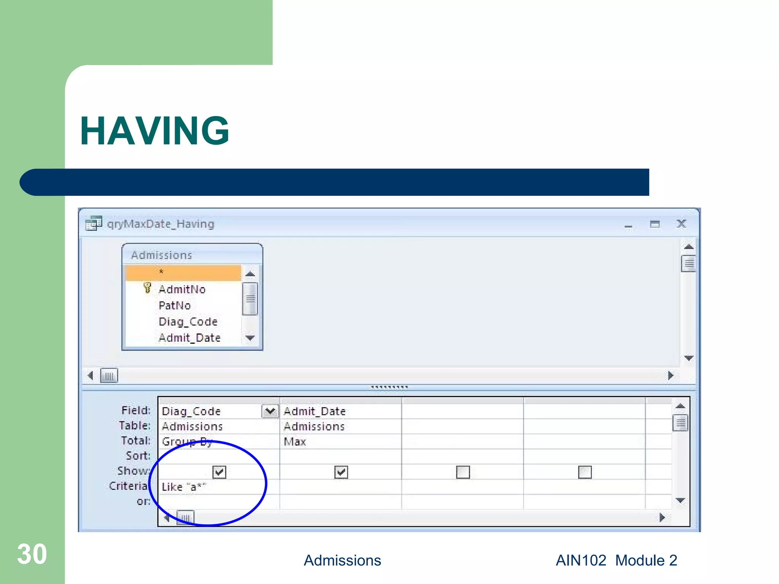Uncheck the Show box for Admit_Date column

[x=341, y=472]
